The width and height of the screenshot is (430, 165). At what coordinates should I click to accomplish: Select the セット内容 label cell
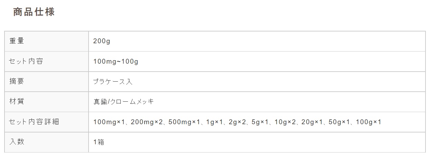(46, 62)
